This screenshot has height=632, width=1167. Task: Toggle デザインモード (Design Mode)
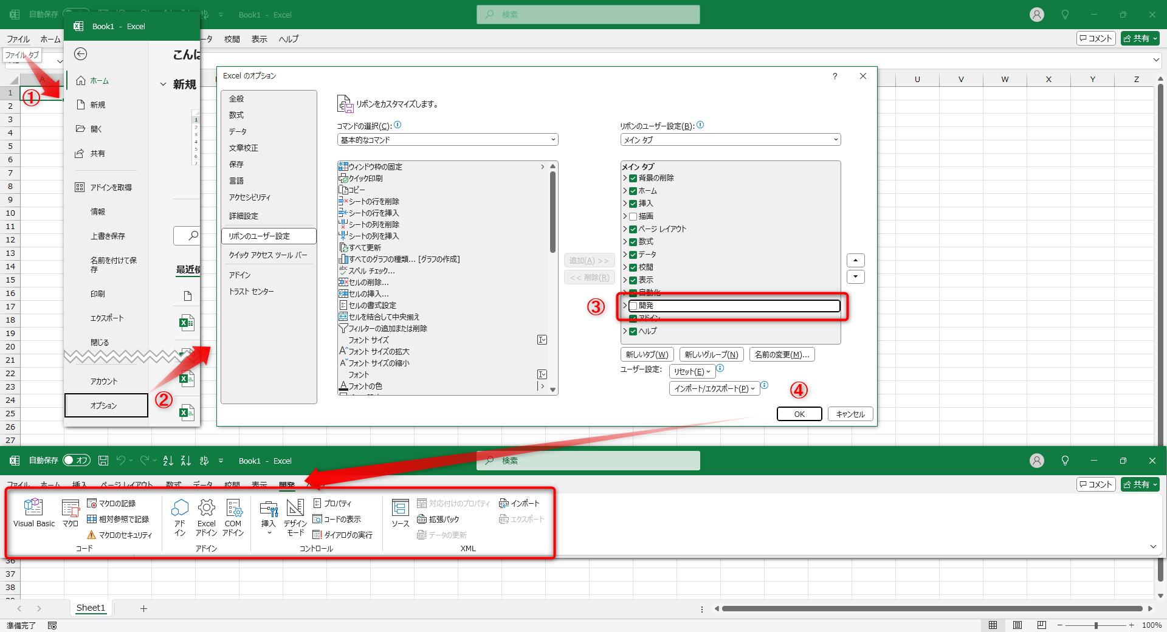tap(295, 517)
